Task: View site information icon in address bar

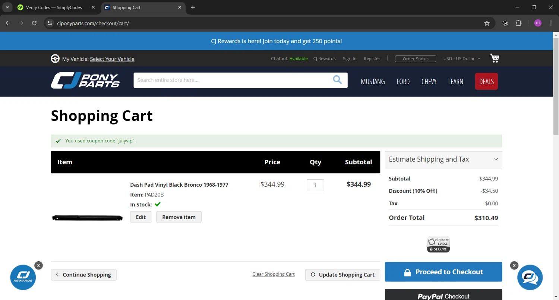Action: 50,23
